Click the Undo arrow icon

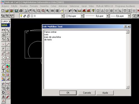70,11
